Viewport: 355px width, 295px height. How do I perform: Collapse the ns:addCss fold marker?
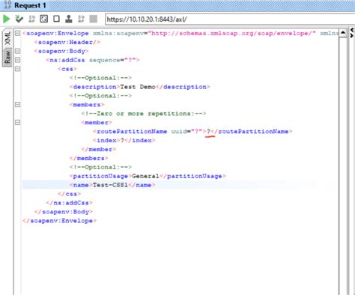17,60
